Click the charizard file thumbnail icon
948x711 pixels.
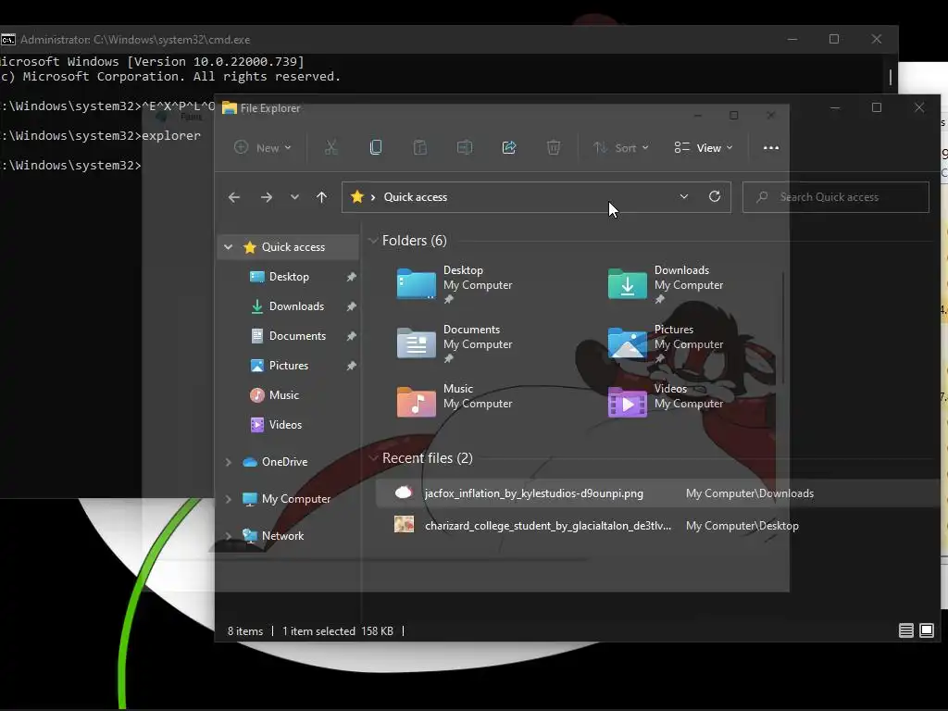click(x=404, y=524)
